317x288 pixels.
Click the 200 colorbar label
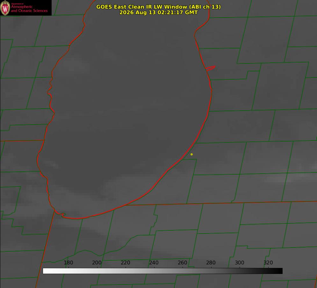[x=97, y=263]
